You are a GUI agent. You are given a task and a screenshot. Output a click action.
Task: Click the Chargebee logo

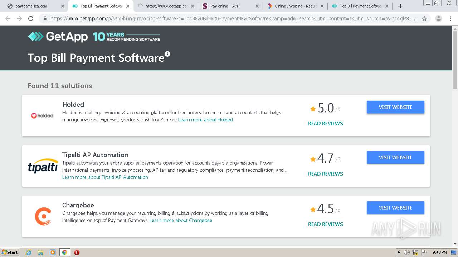tap(43, 216)
